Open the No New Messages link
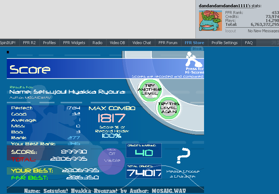 tap(263, 31)
